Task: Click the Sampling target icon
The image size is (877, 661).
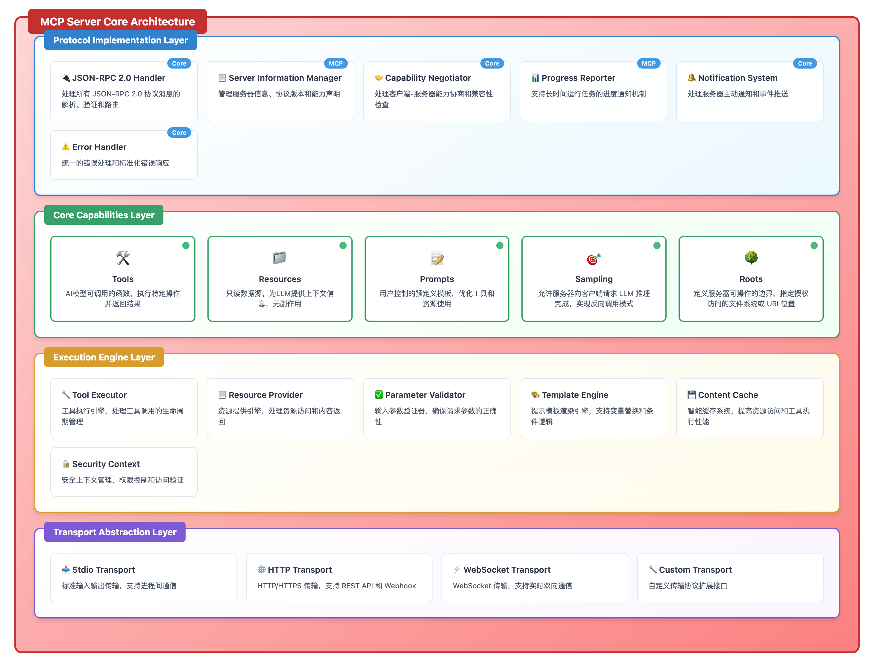Action: (x=594, y=259)
